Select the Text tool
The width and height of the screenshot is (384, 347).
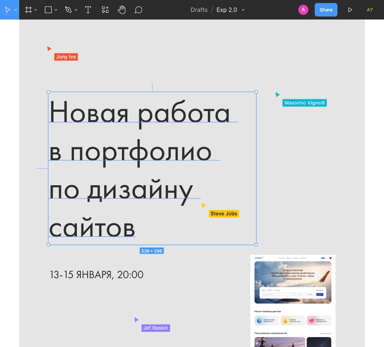click(x=88, y=10)
